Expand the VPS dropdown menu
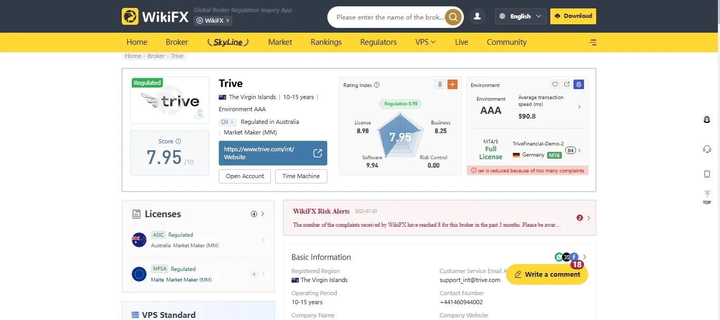Image resolution: width=720 pixels, height=320 pixels. (x=425, y=42)
